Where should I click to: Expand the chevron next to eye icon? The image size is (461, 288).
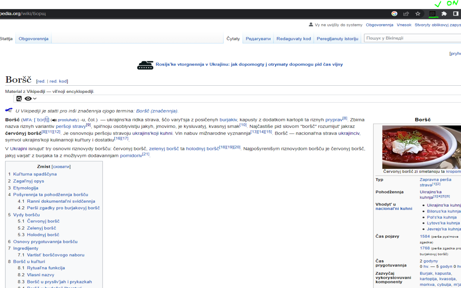[35, 99]
